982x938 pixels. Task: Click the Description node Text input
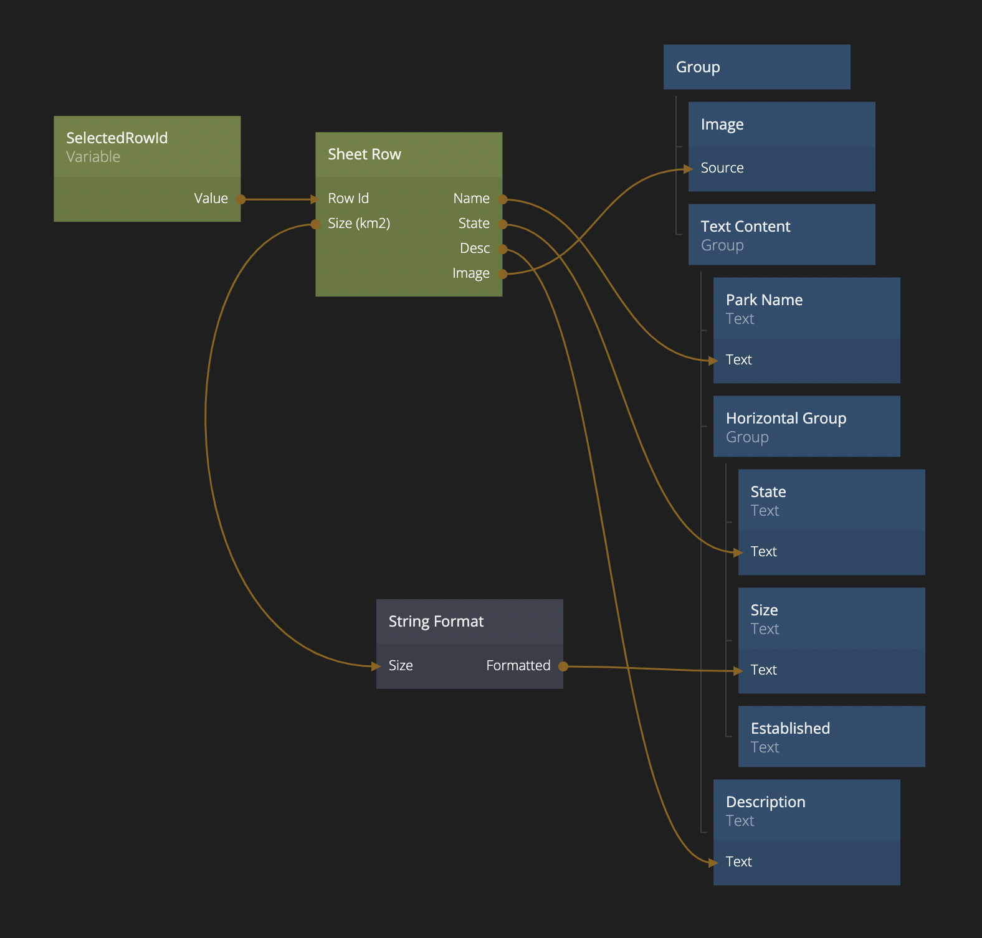pos(714,863)
